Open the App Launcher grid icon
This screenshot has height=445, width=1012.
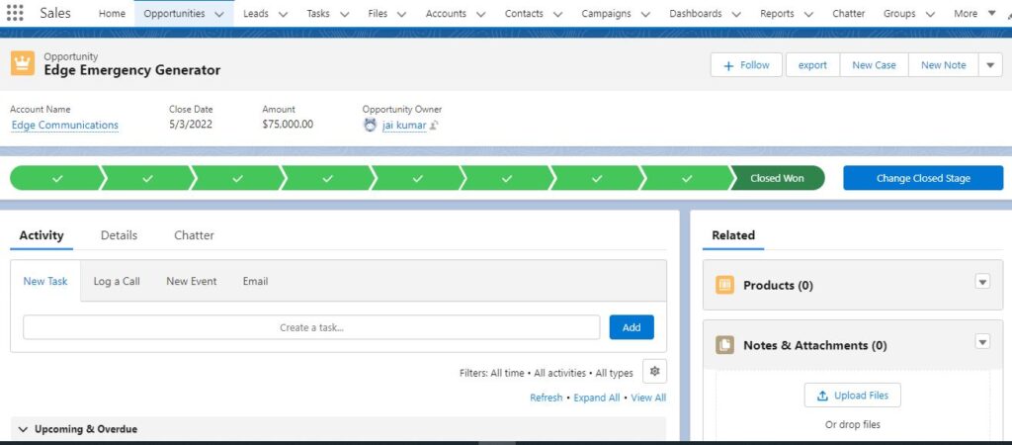[x=14, y=13]
